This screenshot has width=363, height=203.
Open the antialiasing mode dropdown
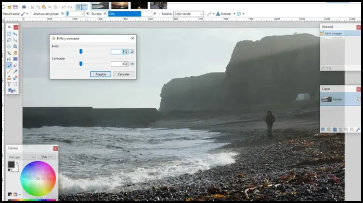211,14
